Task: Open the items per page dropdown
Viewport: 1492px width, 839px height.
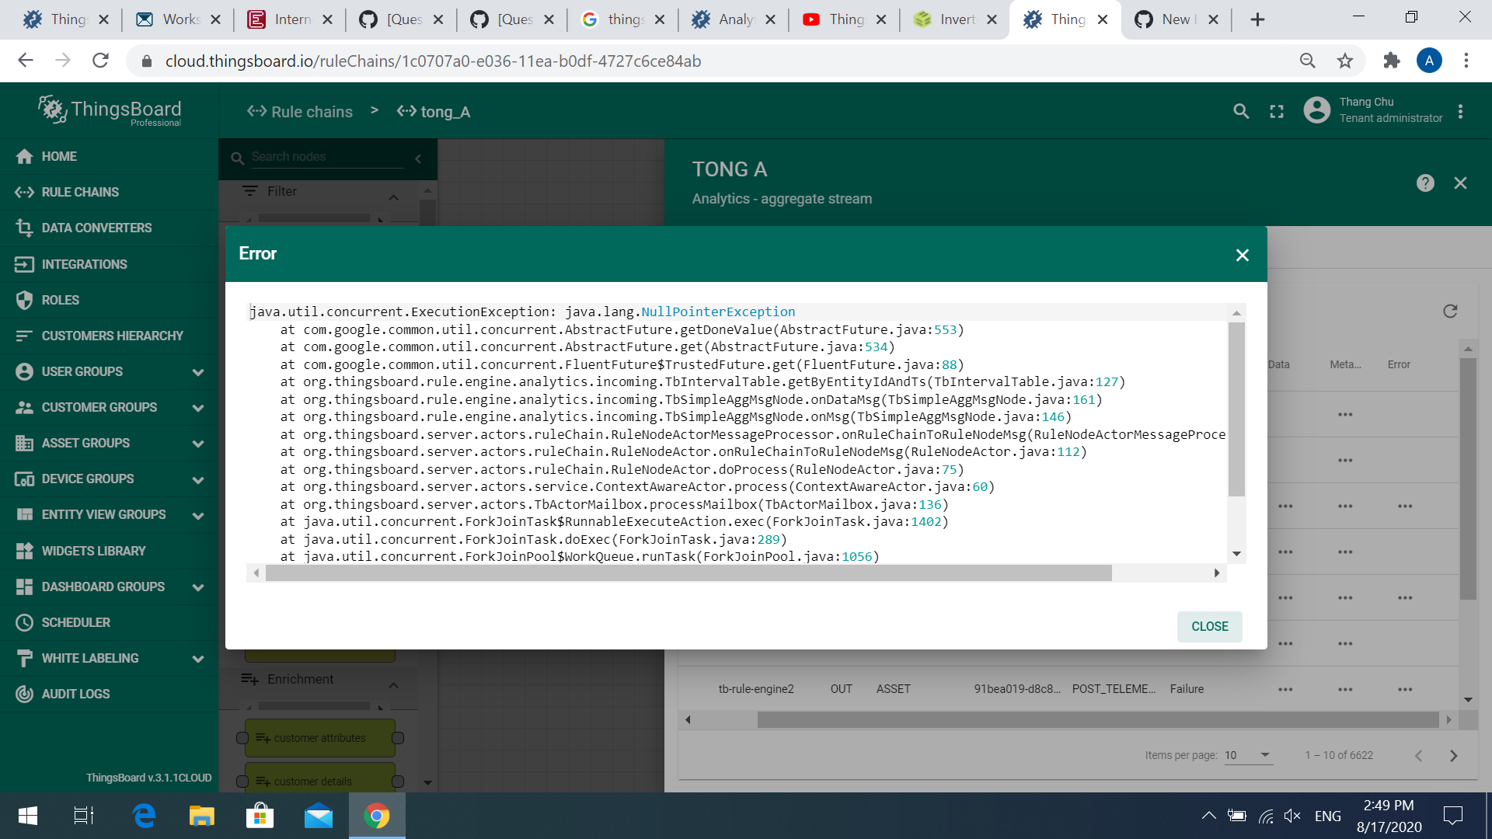Action: coord(1246,755)
